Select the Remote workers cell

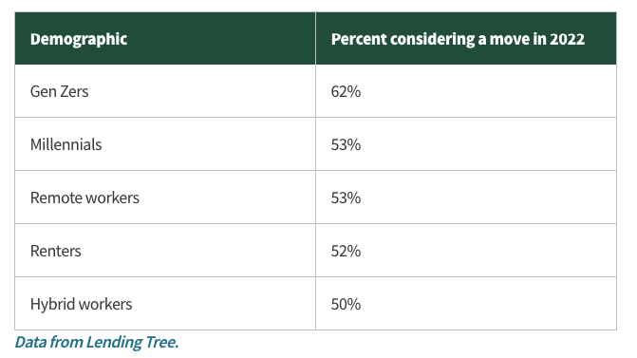tap(165, 198)
